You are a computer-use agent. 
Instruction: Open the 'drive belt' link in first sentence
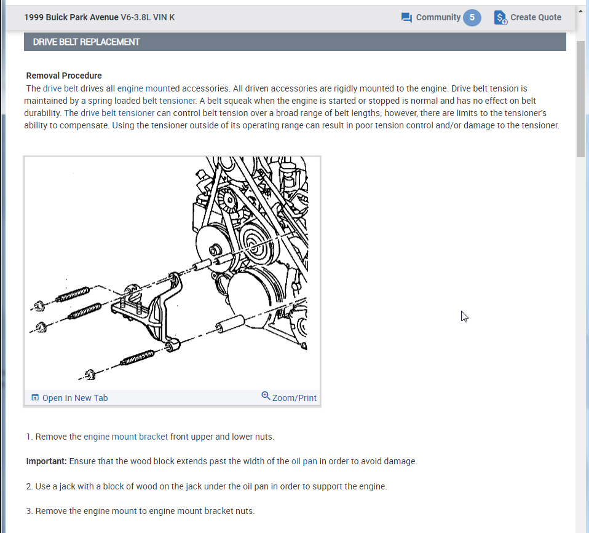point(60,88)
